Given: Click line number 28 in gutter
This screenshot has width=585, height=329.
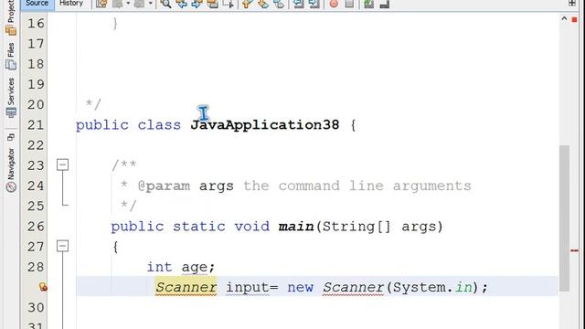Looking at the screenshot, I should 36,267.
